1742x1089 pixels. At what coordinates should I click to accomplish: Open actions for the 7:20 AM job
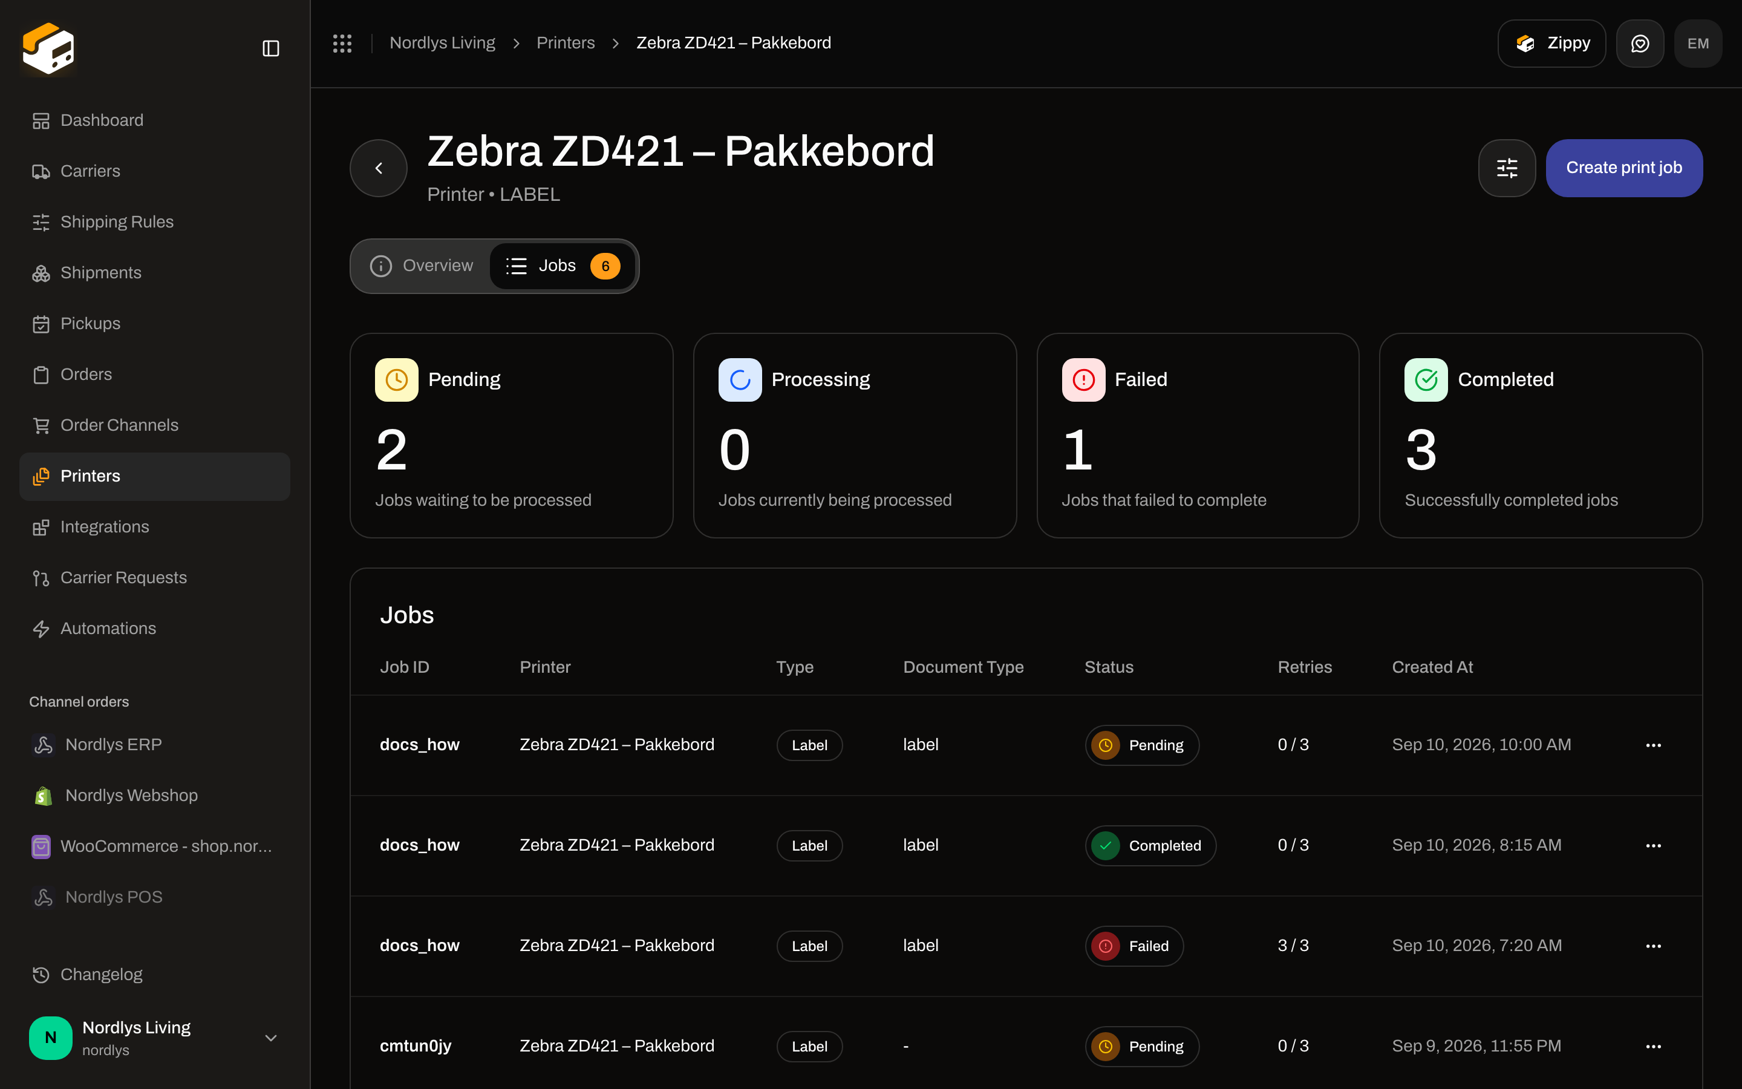(1654, 946)
